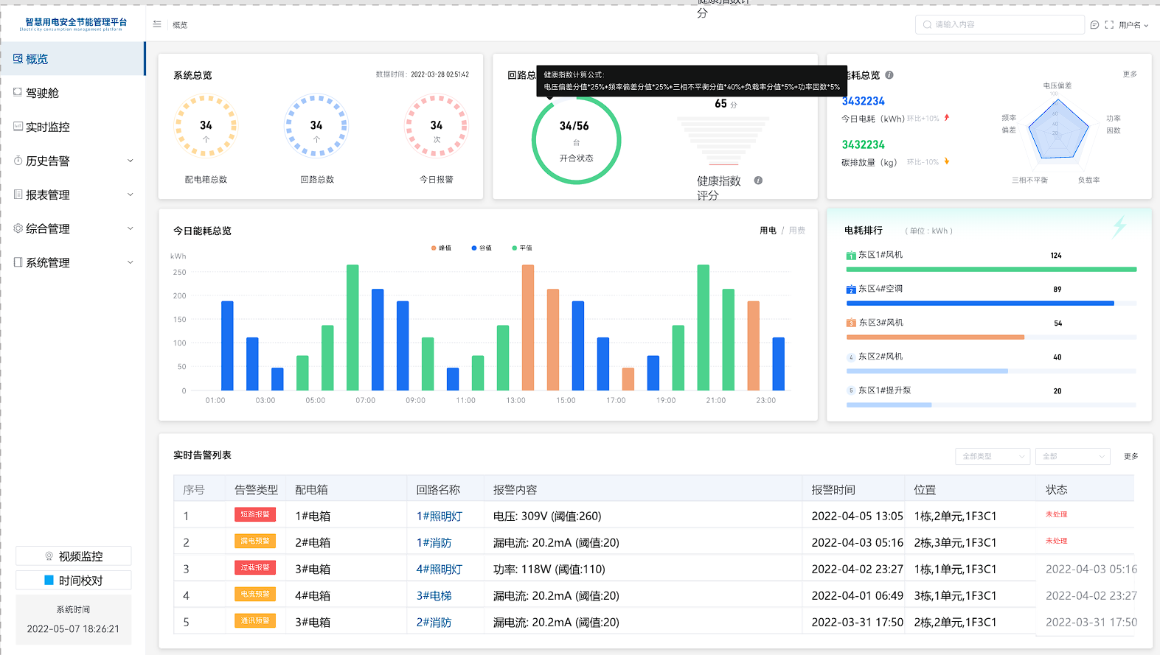Select 概览 in the sidebar

point(72,58)
